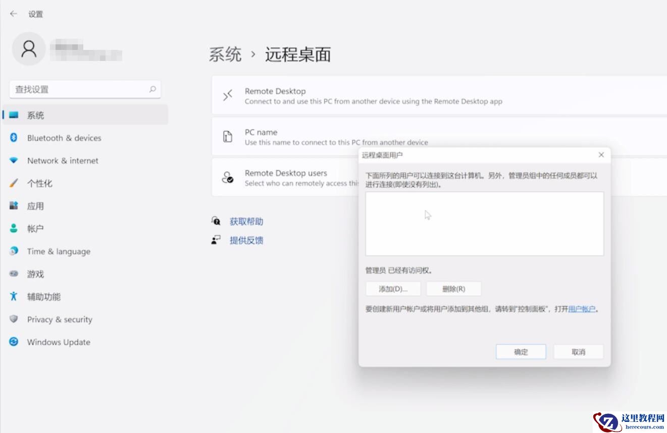Click the 获取帮助 help icon

(x=216, y=221)
